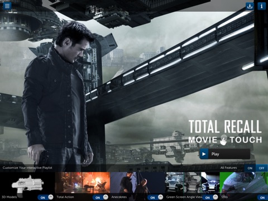Toggle the Stills switch

[x=262, y=198]
